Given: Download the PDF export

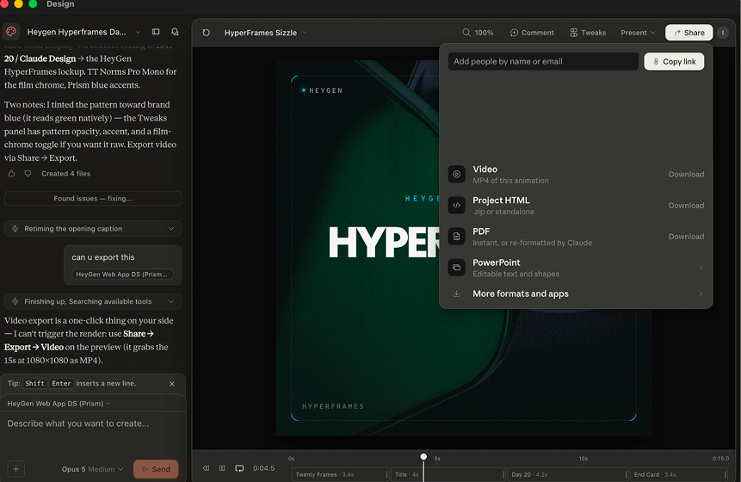Looking at the screenshot, I should (x=686, y=237).
